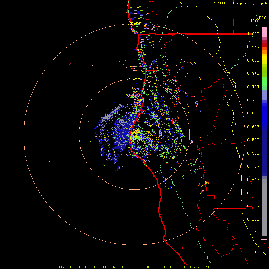Click the Correlation Coefficient KBHX caption text
This screenshot has width=269, height=269.
click(135, 267)
